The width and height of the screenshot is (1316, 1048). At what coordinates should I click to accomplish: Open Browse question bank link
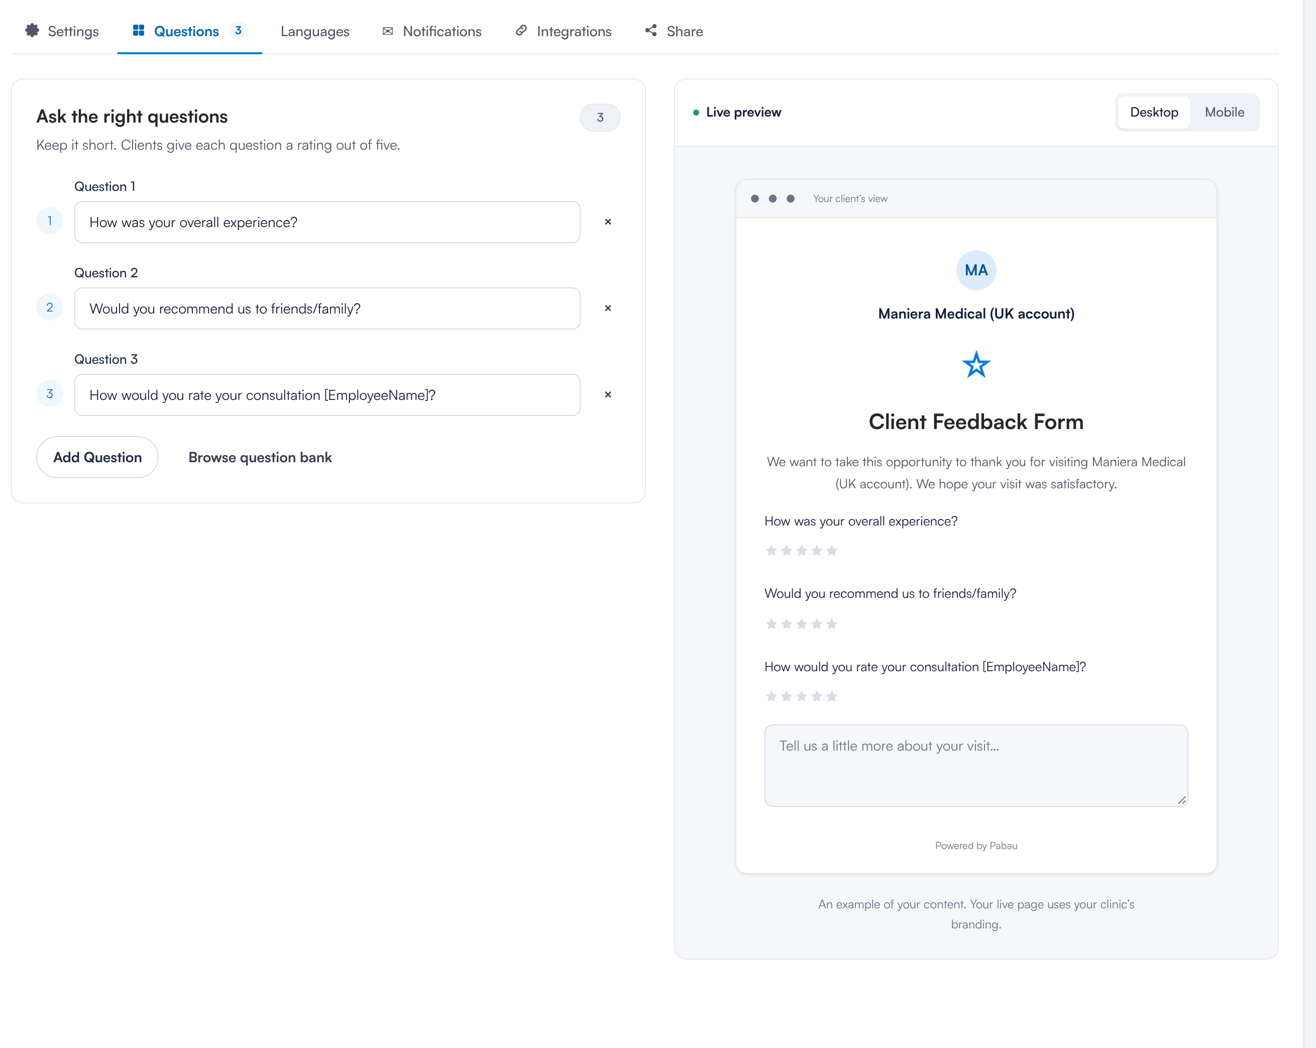click(260, 457)
